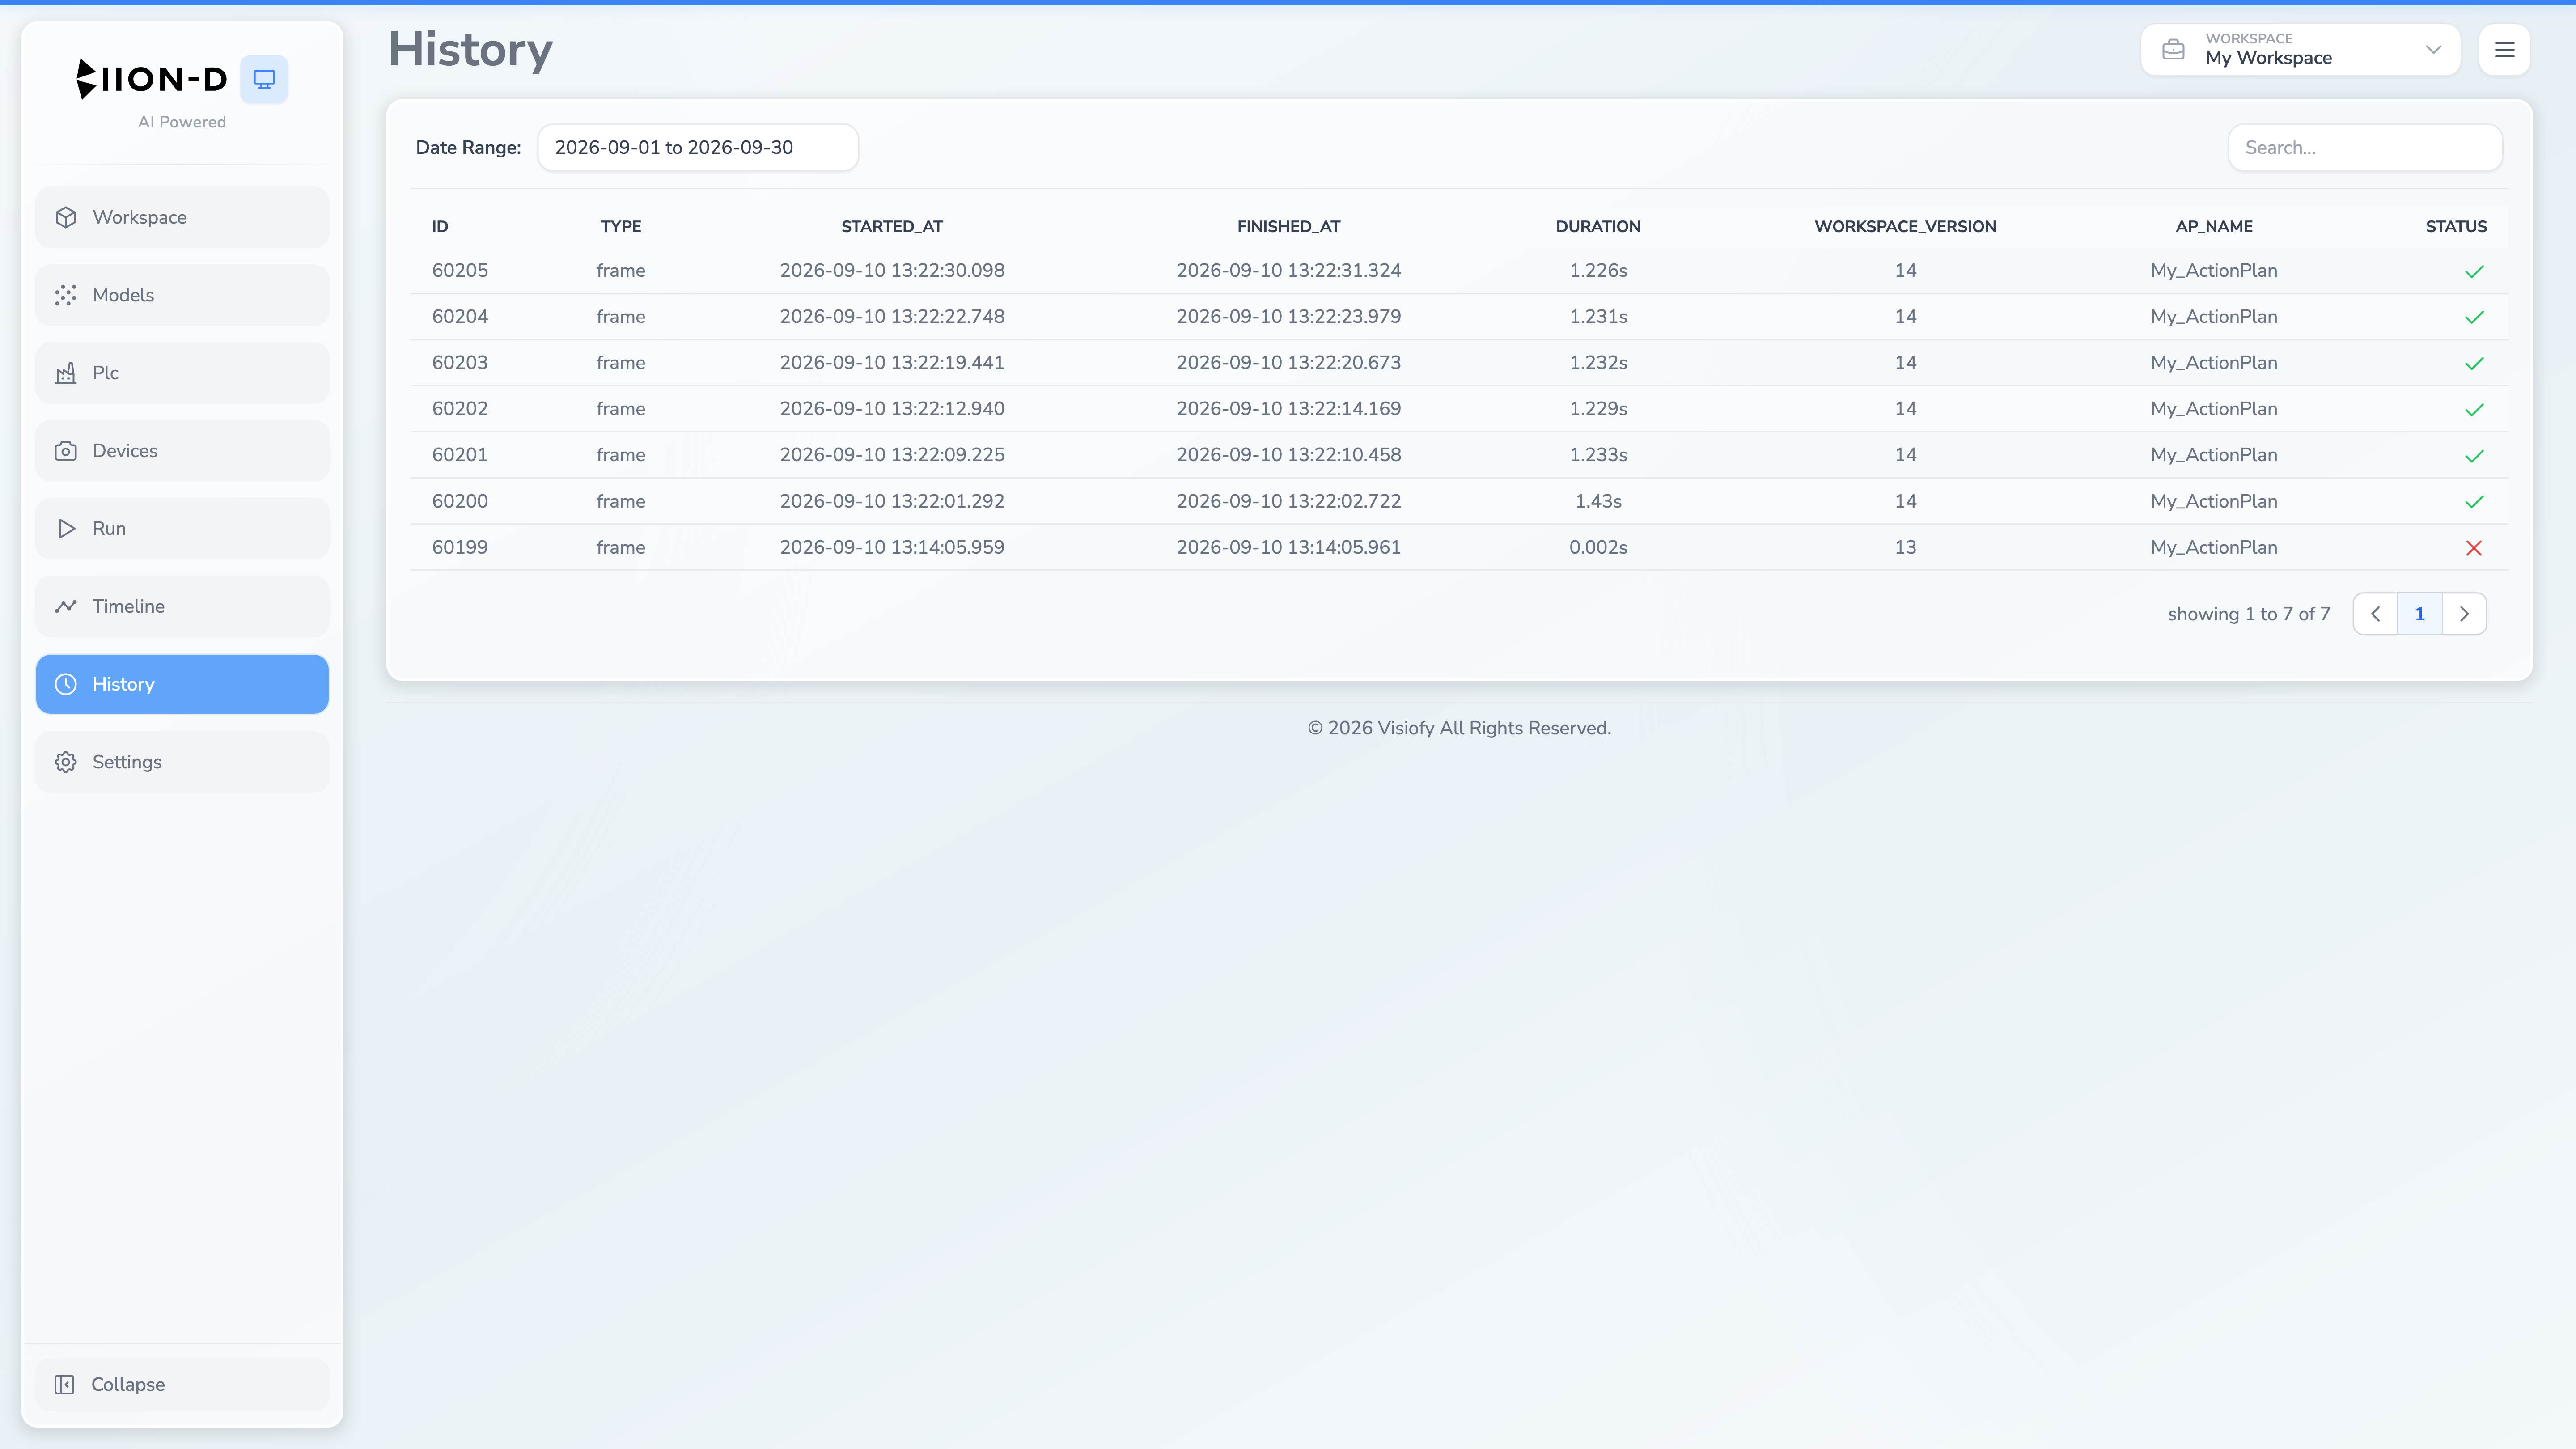Click the Plc factory icon in sidebar
Screen dimensions: 2576x1449
pyautogui.click(x=66, y=373)
